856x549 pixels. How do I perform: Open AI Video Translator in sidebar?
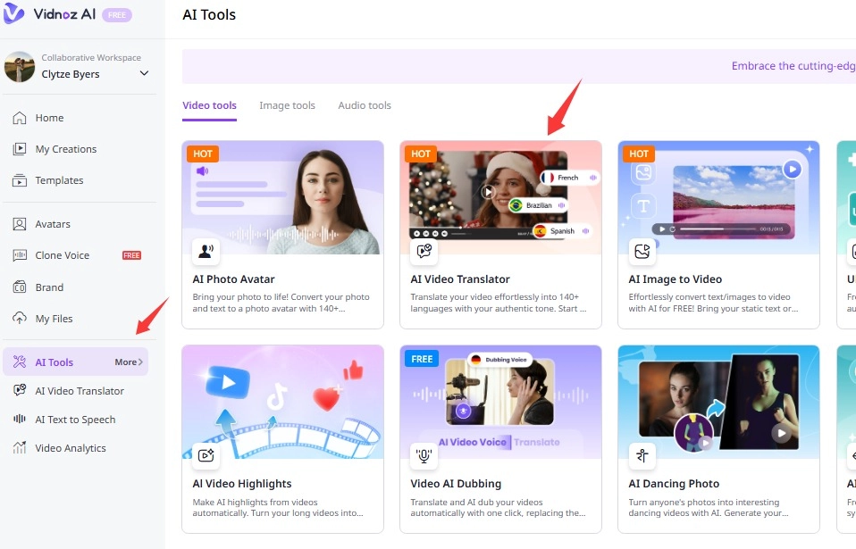(80, 391)
